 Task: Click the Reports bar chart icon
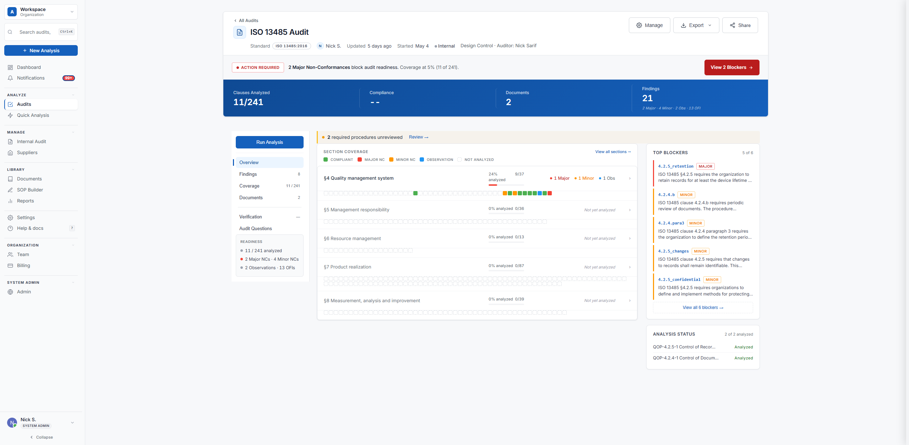pyautogui.click(x=10, y=201)
